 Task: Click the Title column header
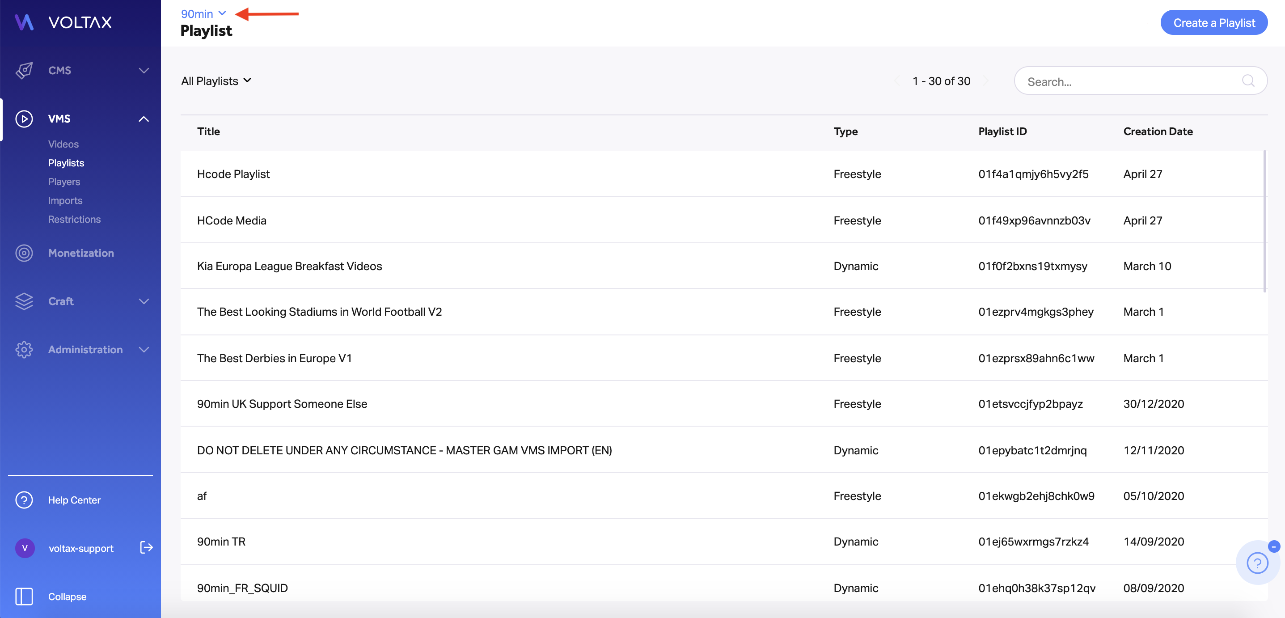coord(208,131)
